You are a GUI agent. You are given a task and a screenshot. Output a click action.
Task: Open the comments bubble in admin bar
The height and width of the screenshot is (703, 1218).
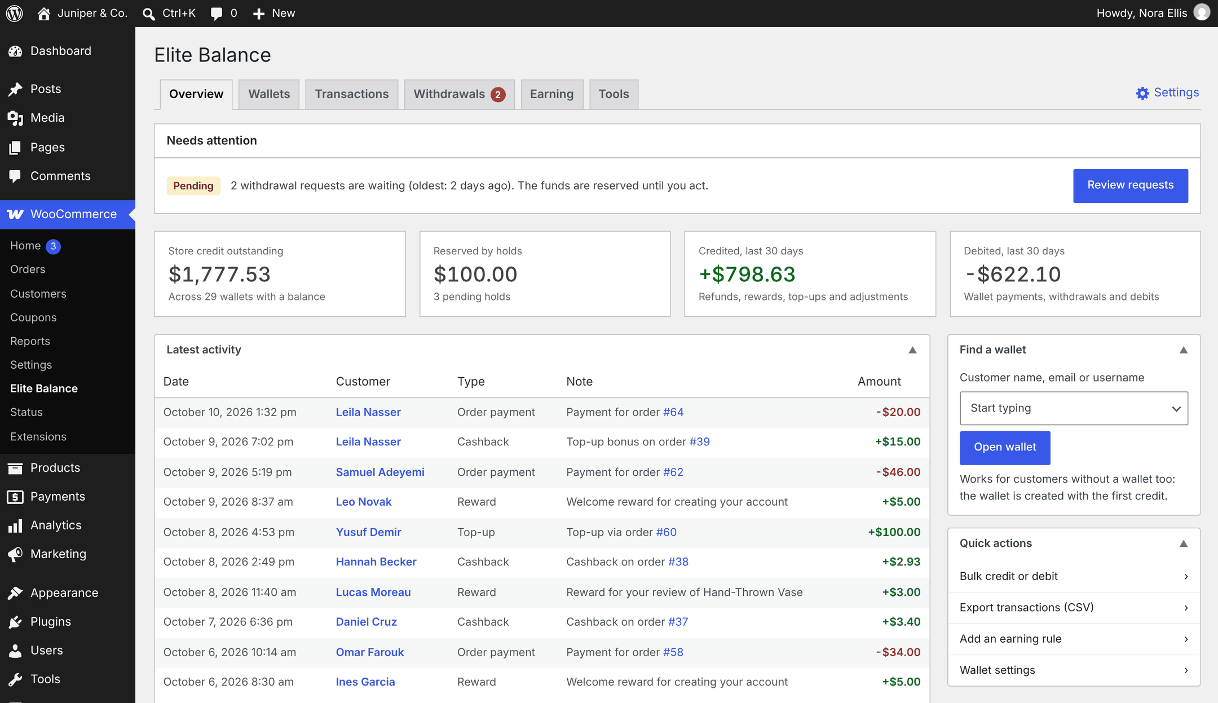(x=217, y=14)
